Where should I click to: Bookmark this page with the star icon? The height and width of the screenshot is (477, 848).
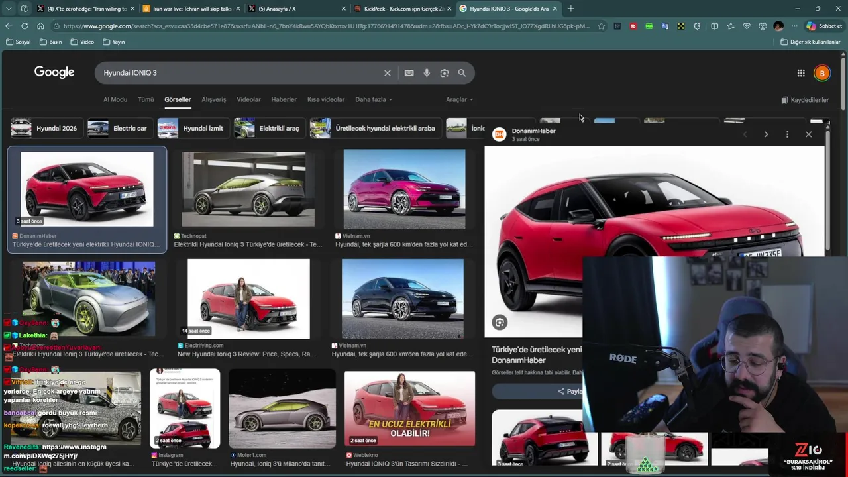[601, 26]
